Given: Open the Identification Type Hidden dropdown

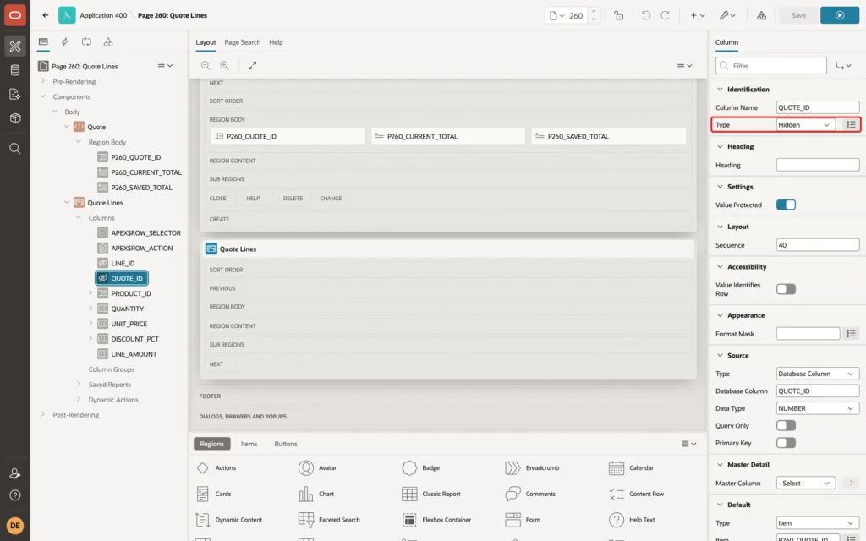Looking at the screenshot, I should (805, 125).
